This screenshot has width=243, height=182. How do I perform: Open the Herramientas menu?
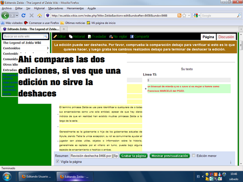click(75, 8)
